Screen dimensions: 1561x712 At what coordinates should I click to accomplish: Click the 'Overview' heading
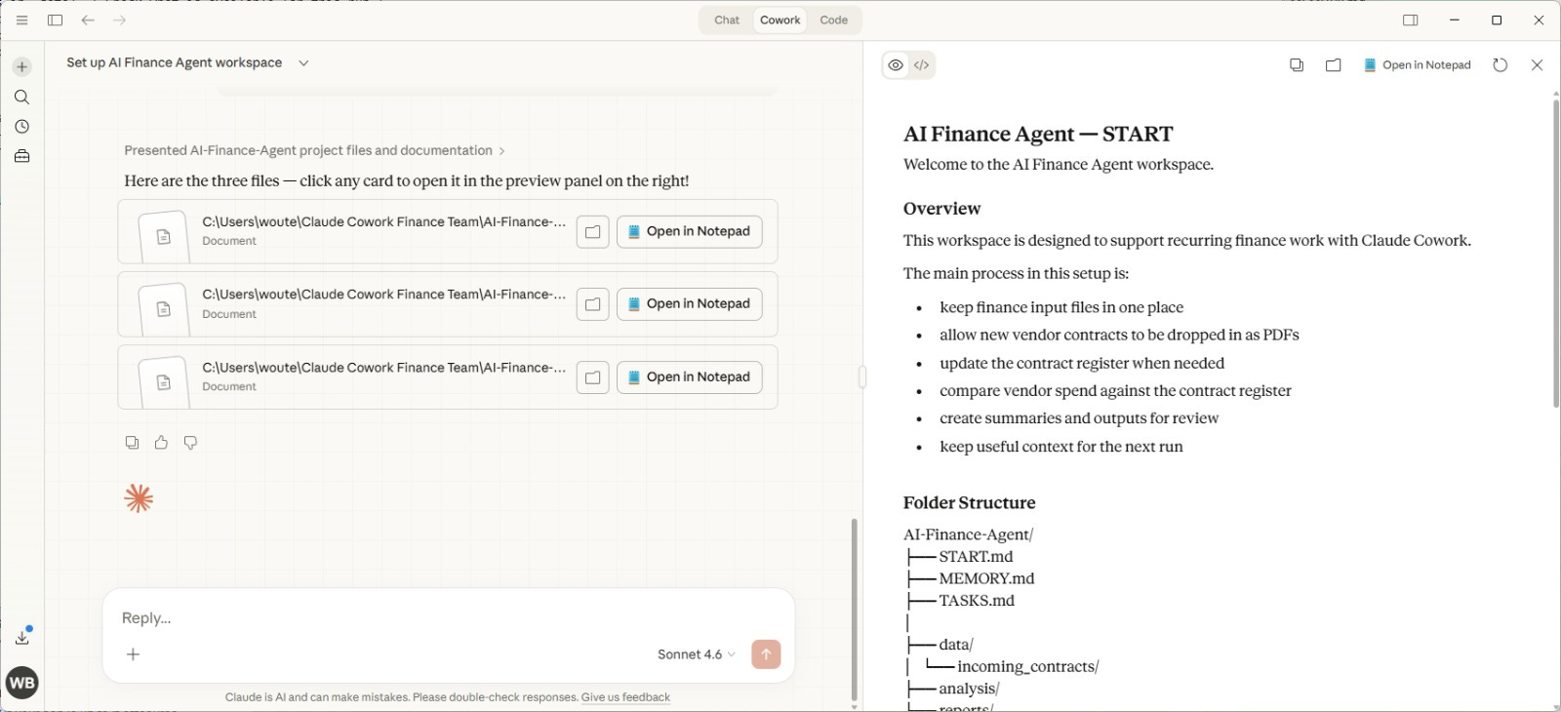coord(942,208)
